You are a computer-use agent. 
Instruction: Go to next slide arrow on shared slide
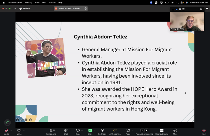coord(30,120)
